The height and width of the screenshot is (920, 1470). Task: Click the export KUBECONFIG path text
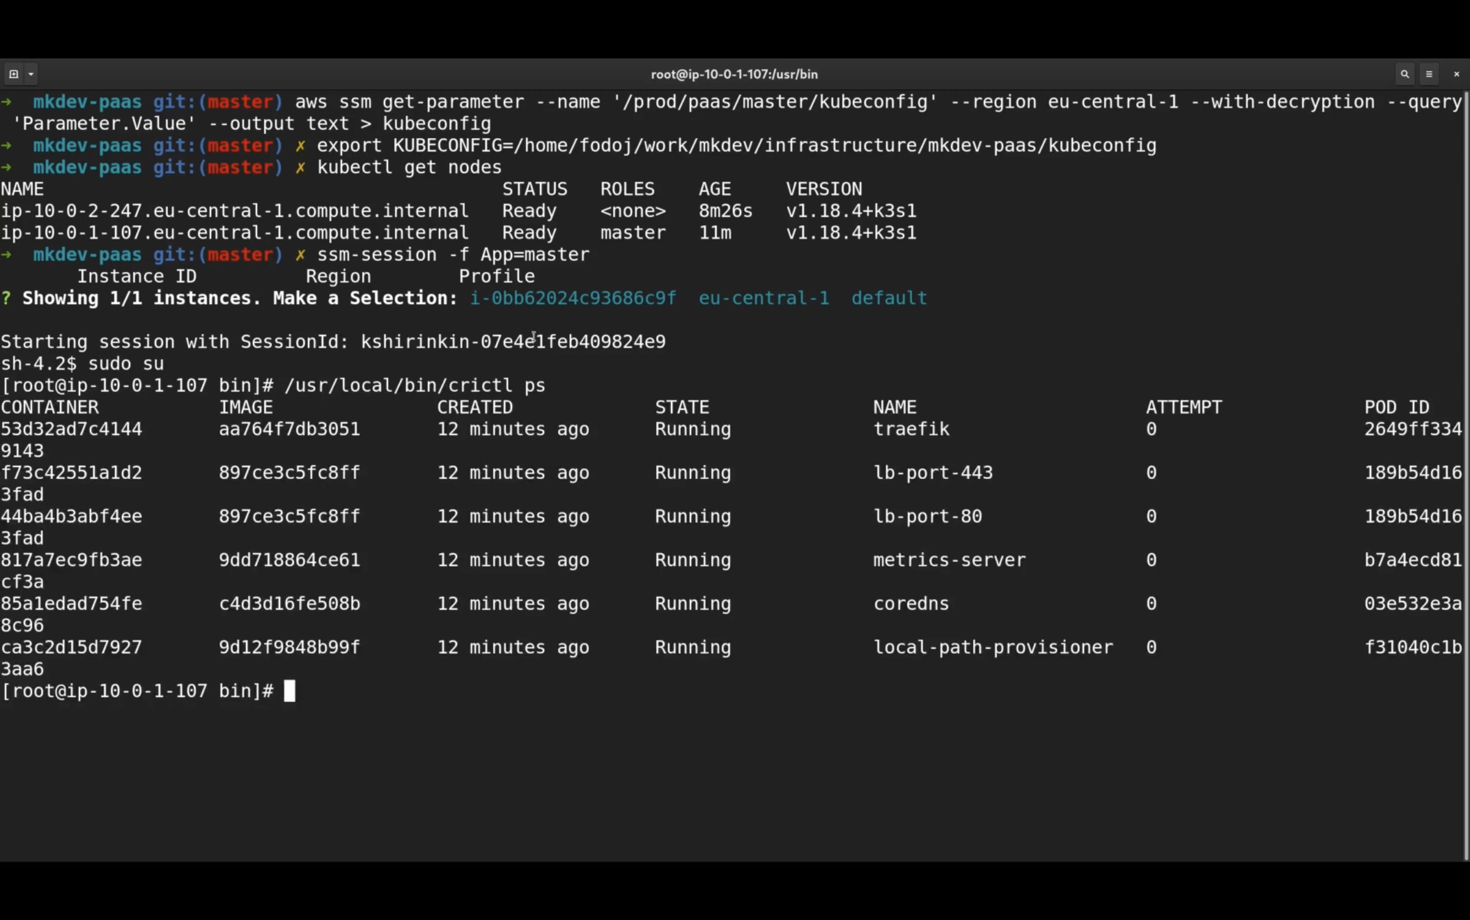[737, 145]
